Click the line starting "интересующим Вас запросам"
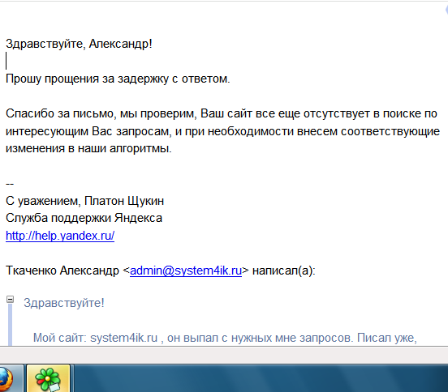 (x=222, y=131)
